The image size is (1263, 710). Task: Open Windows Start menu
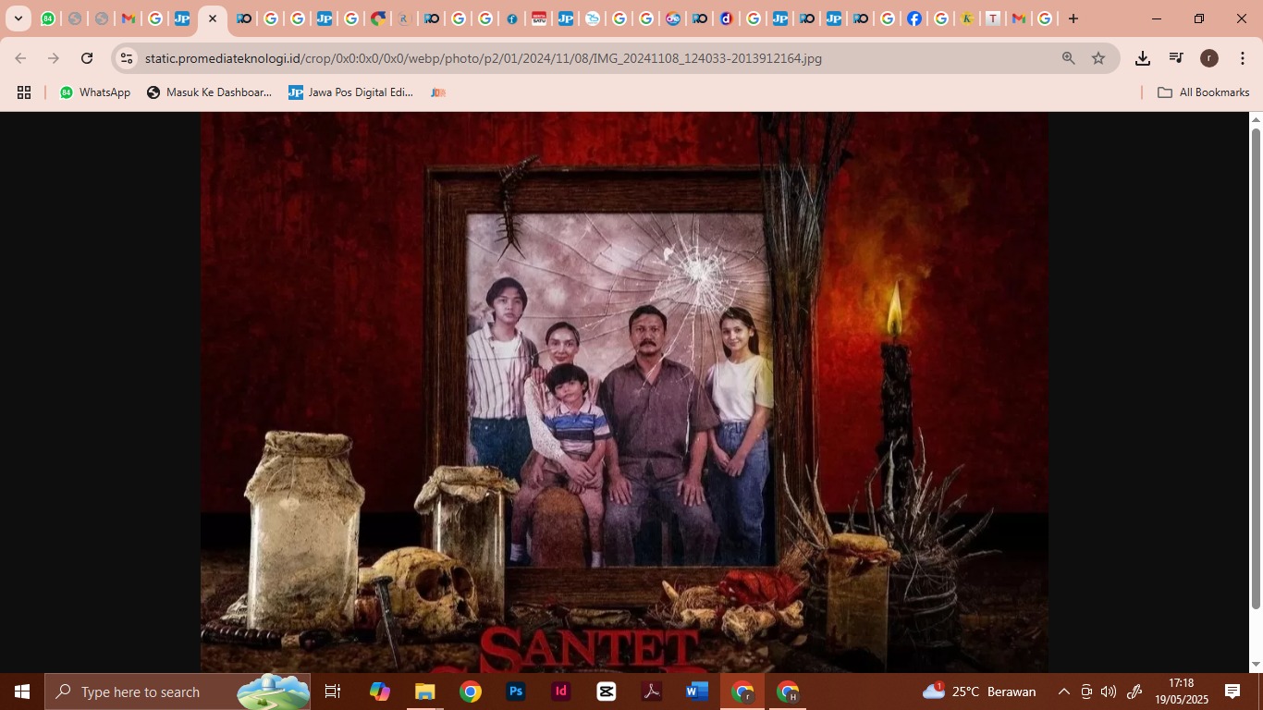[22, 692]
